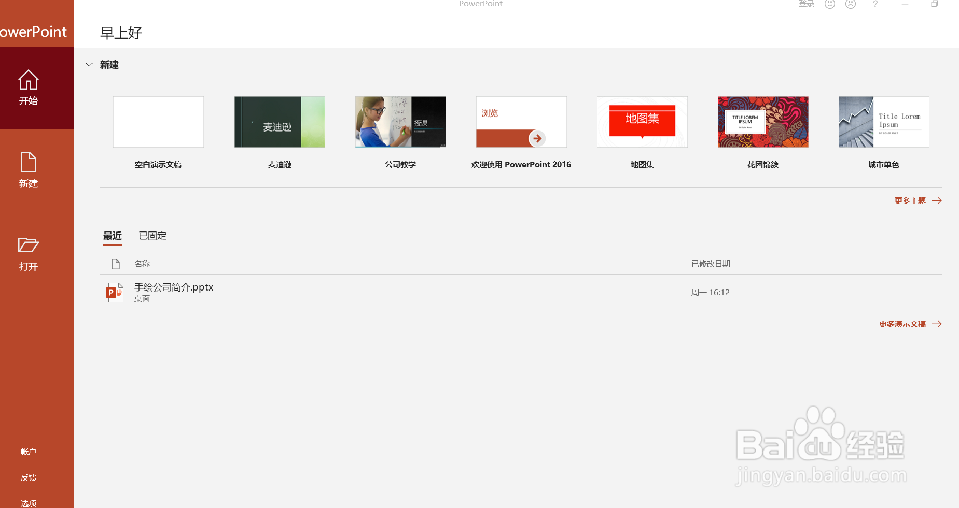The height and width of the screenshot is (508, 959).
Task: Open the 更多演示文稿 link
Action: 902,324
